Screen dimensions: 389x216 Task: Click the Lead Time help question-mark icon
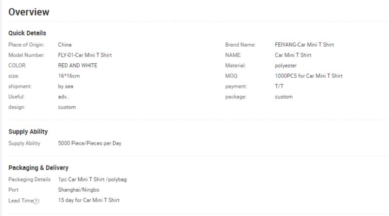coord(36,201)
